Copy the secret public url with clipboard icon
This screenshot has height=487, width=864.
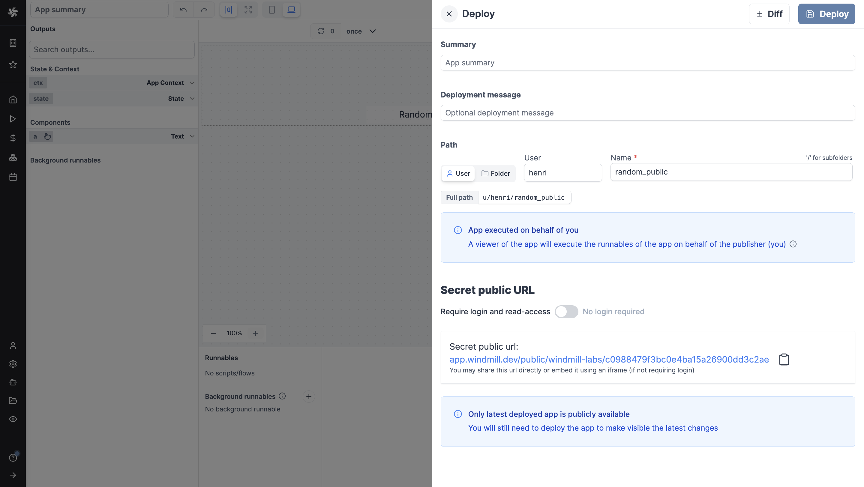click(784, 359)
